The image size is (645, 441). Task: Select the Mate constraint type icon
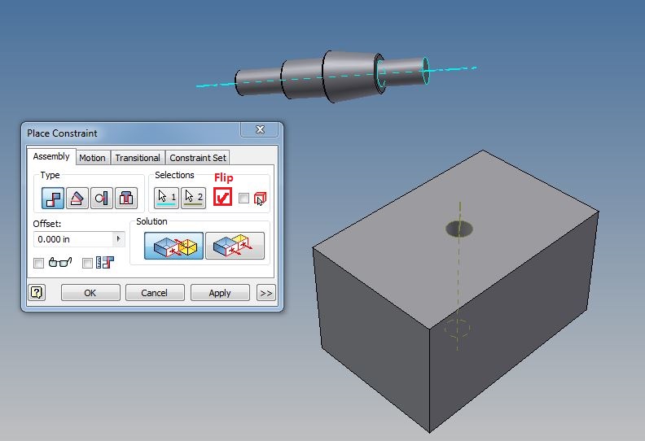click(53, 198)
